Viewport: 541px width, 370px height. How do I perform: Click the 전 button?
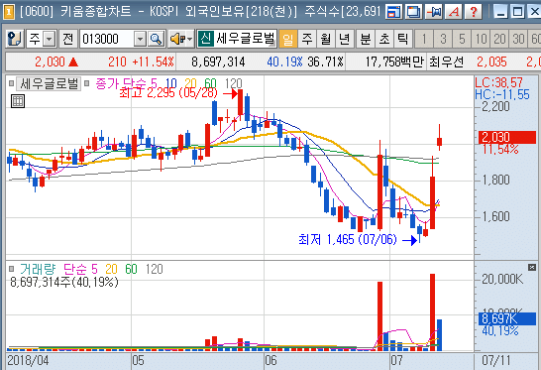(x=68, y=39)
